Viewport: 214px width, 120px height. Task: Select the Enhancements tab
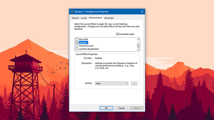click(95, 18)
